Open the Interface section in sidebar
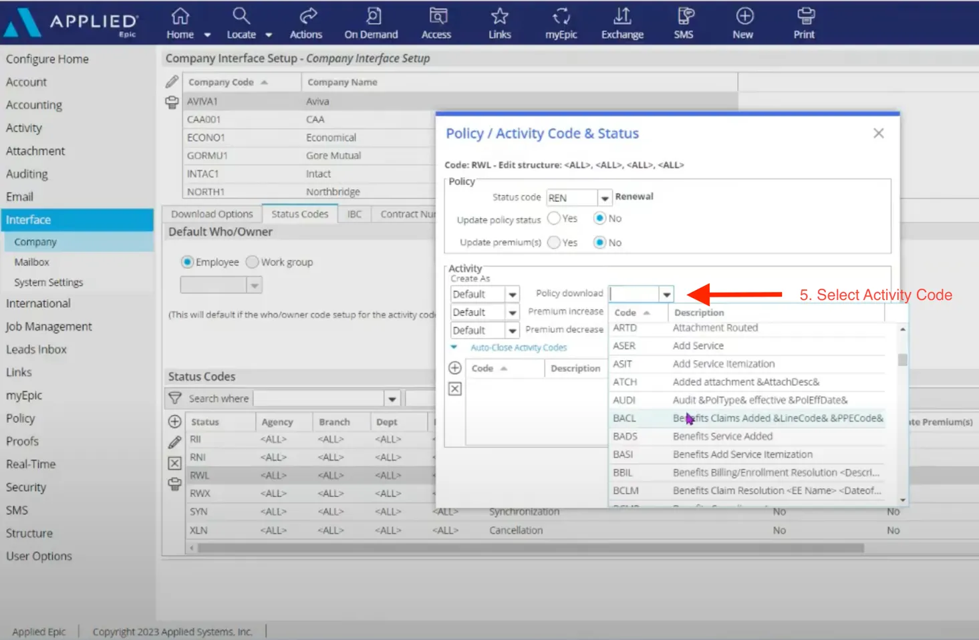This screenshot has width=979, height=640. coord(77,219)
